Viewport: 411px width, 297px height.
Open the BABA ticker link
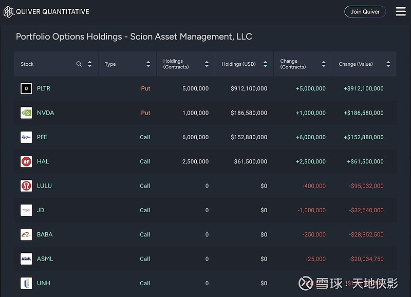(x=45, y=234)
